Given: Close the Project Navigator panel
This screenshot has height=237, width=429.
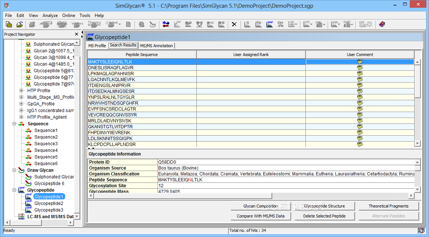Looking at the screenshot, I should pyautogui.click(x=77, y=34).
